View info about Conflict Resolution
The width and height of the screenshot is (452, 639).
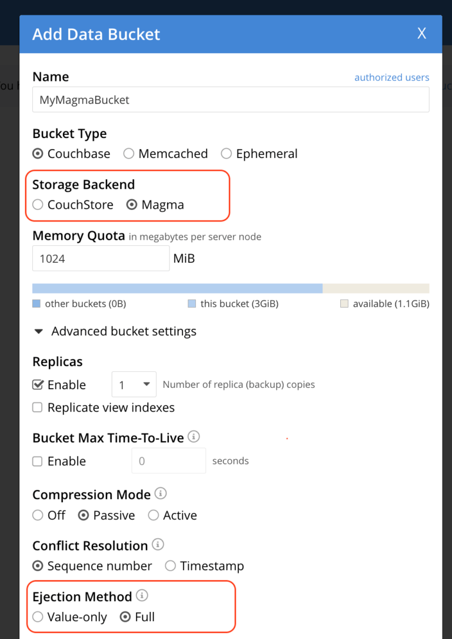coord(157,545)
